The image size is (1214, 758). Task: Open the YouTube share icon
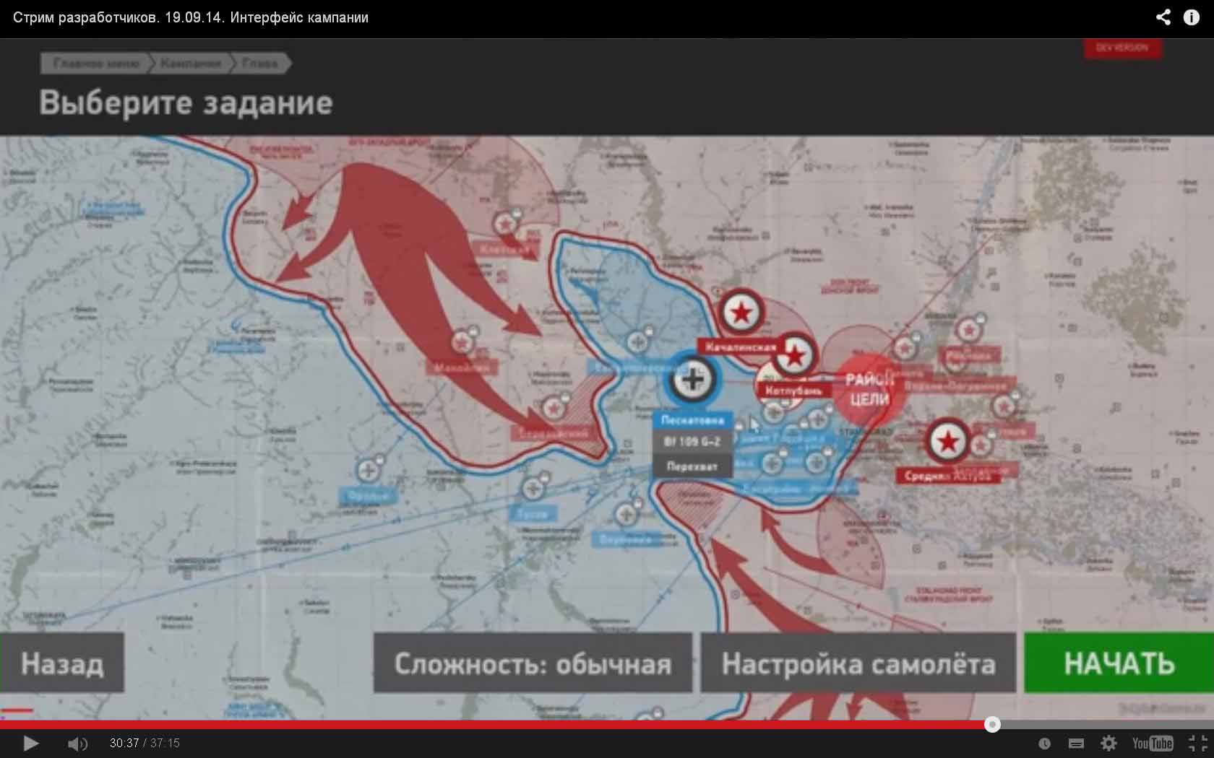pos(1163,17)
